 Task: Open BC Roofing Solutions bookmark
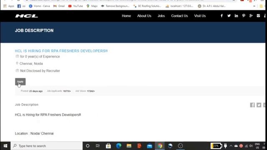[147, 6]
